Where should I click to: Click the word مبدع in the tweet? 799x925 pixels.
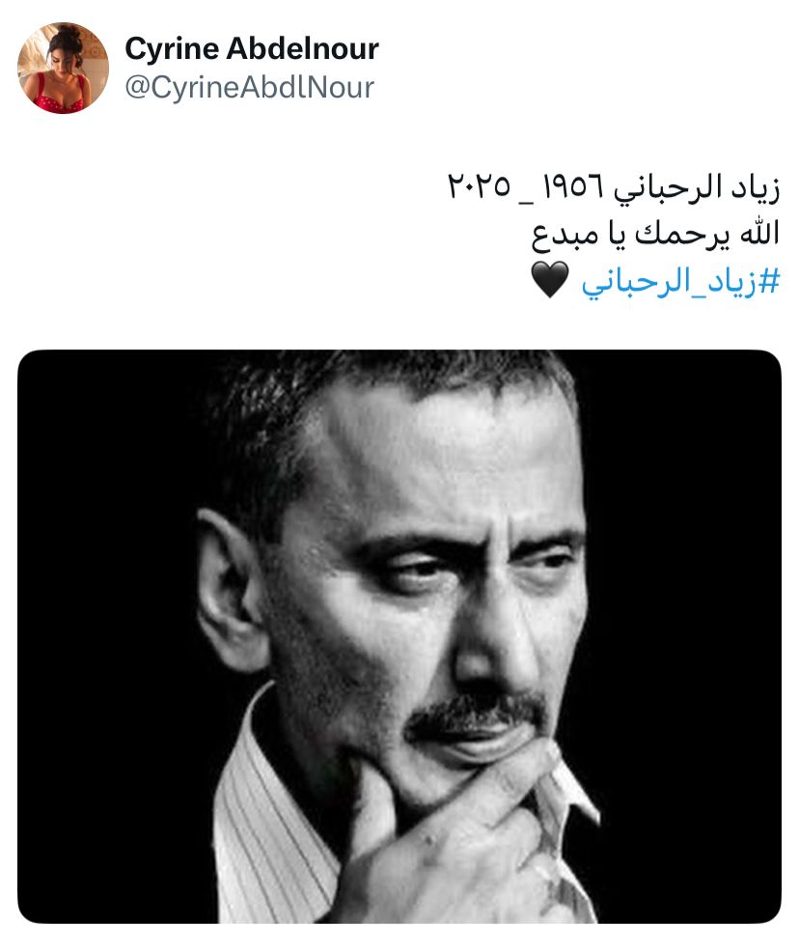coord(565,236)
